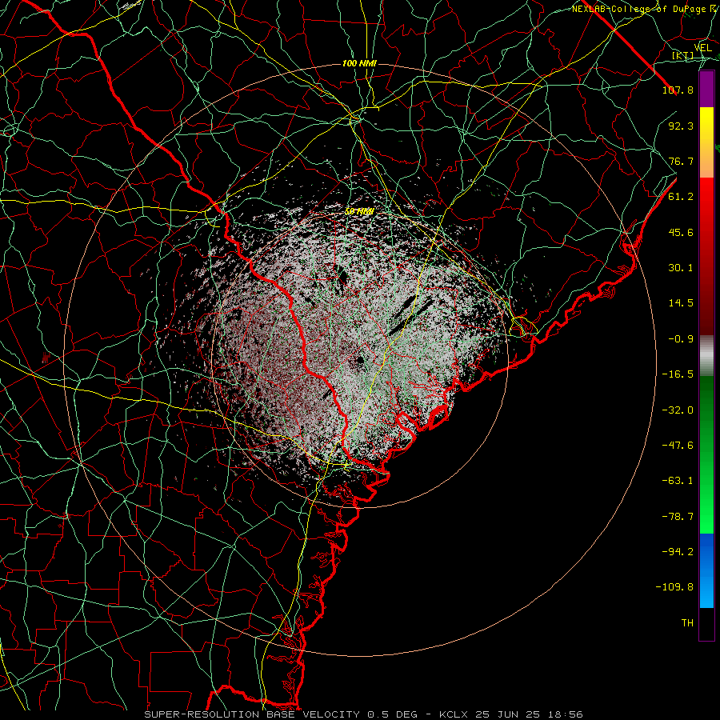Click the [KT] units label
This screenshot has height=720, width=720.
(x=682, y=55)
